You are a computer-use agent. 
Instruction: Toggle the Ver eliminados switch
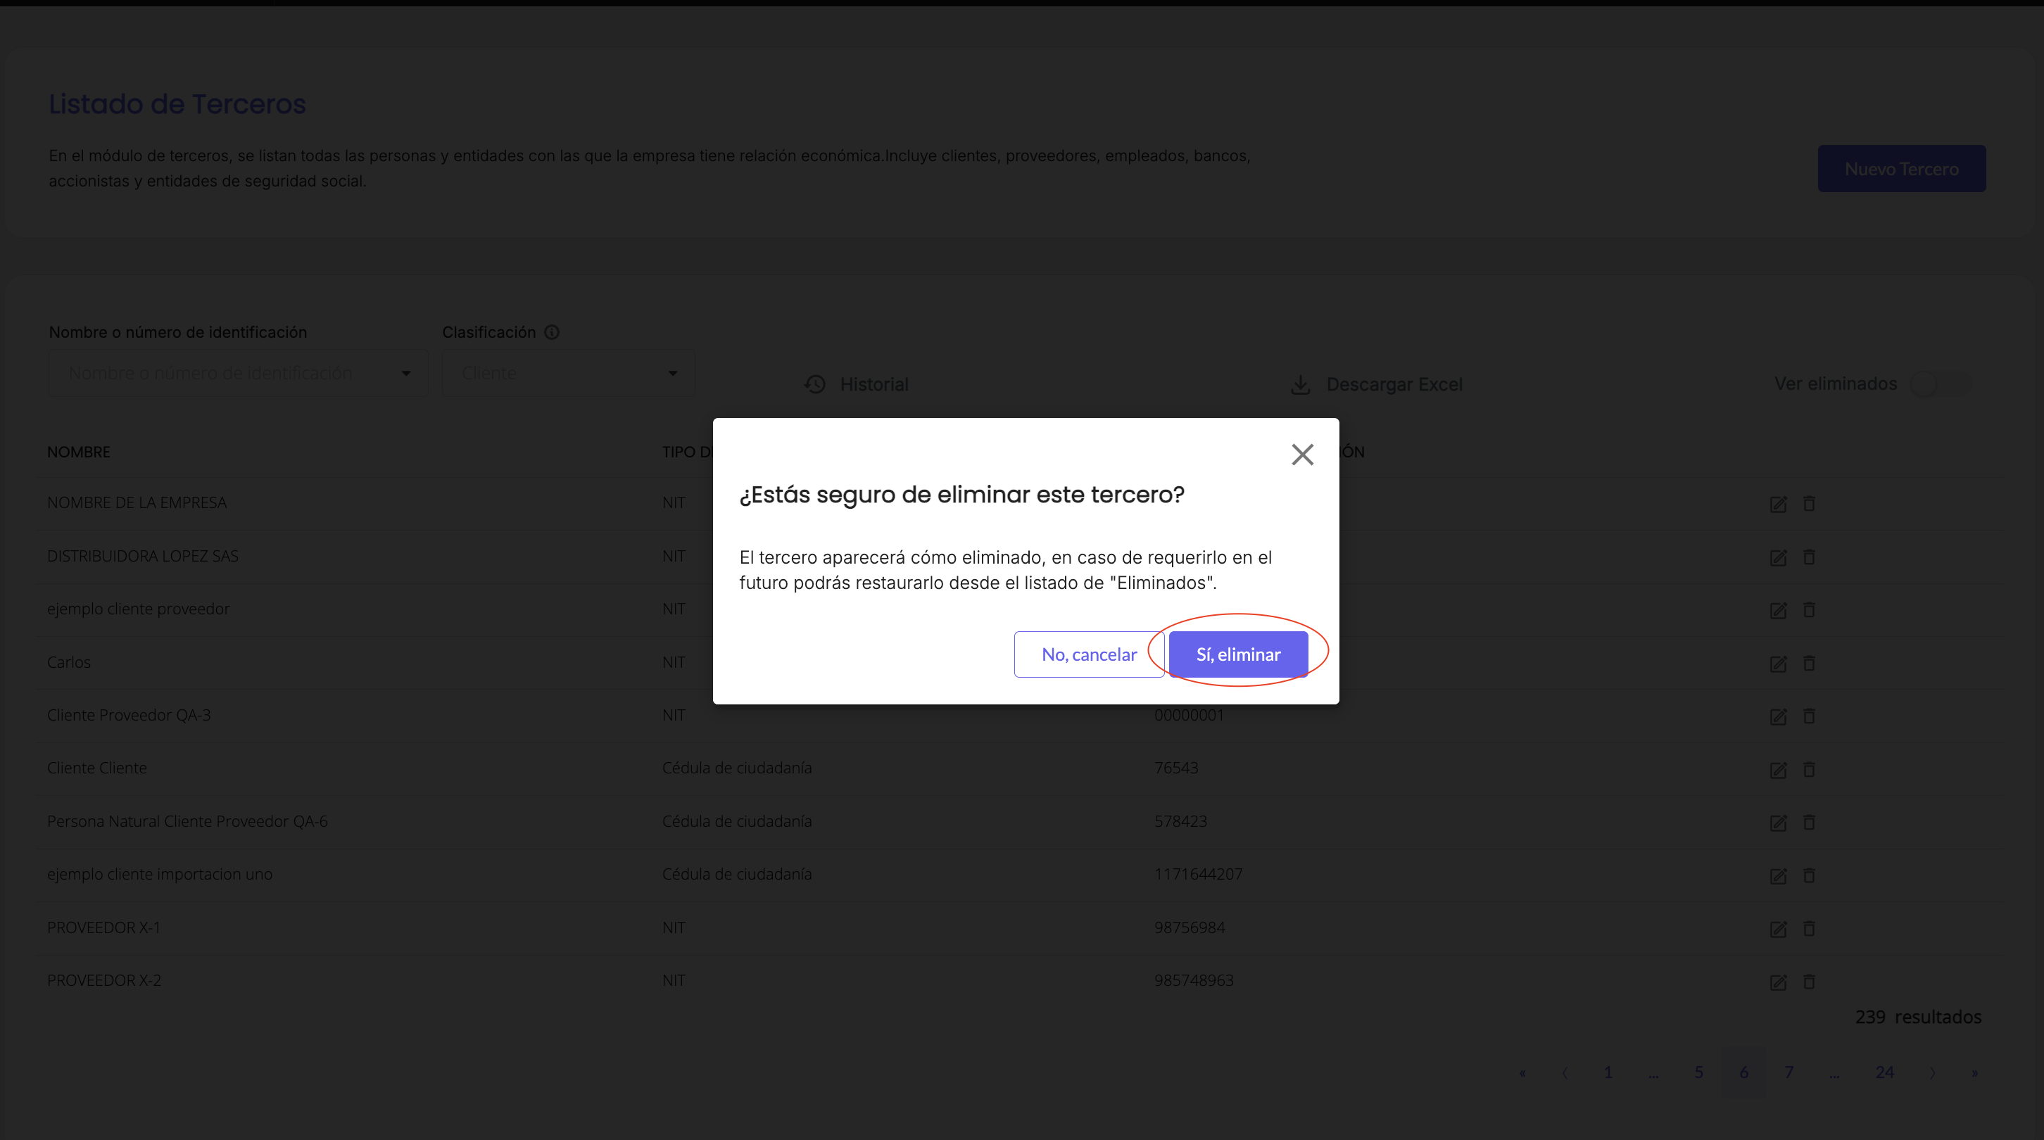click(x=1939, y=384)
